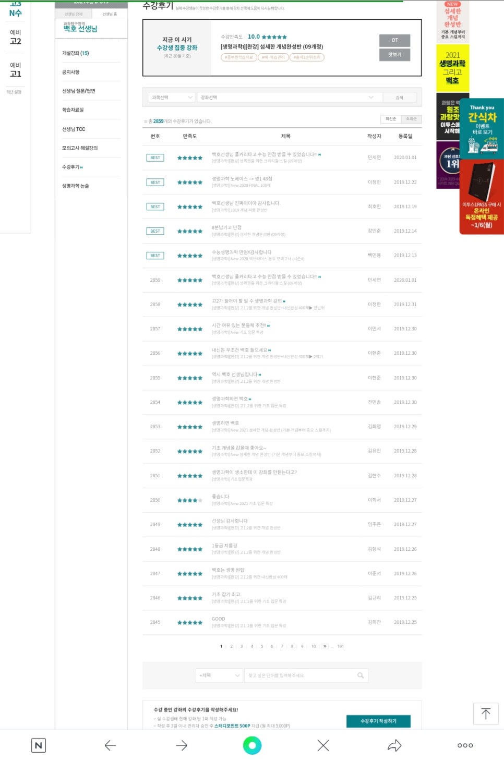Screen dimensions: 504x761
Task: Click the 이투스1PASS 독점혜택 제공 banner
Action: coord(482,197)
